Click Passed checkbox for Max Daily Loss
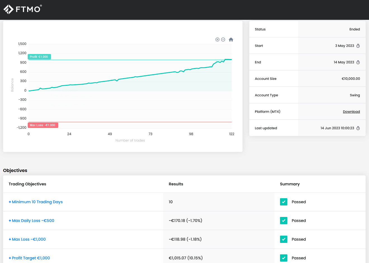Image resolution: width=369 pixels, height=263 pixels. [284, 221]
